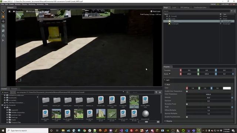Viewport: 237px width, 133px height.
Task: Expand the Cornell prim tree node
Action: coord(167,16)
